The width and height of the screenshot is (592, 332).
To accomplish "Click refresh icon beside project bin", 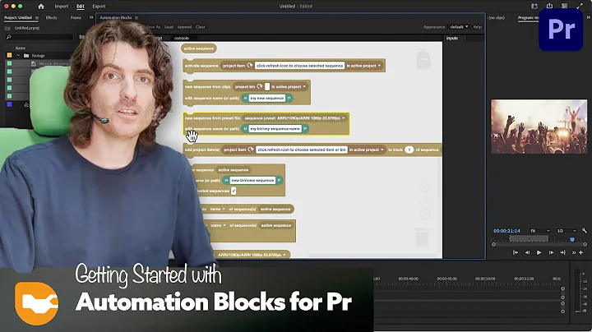I will (x=260, y=86).
